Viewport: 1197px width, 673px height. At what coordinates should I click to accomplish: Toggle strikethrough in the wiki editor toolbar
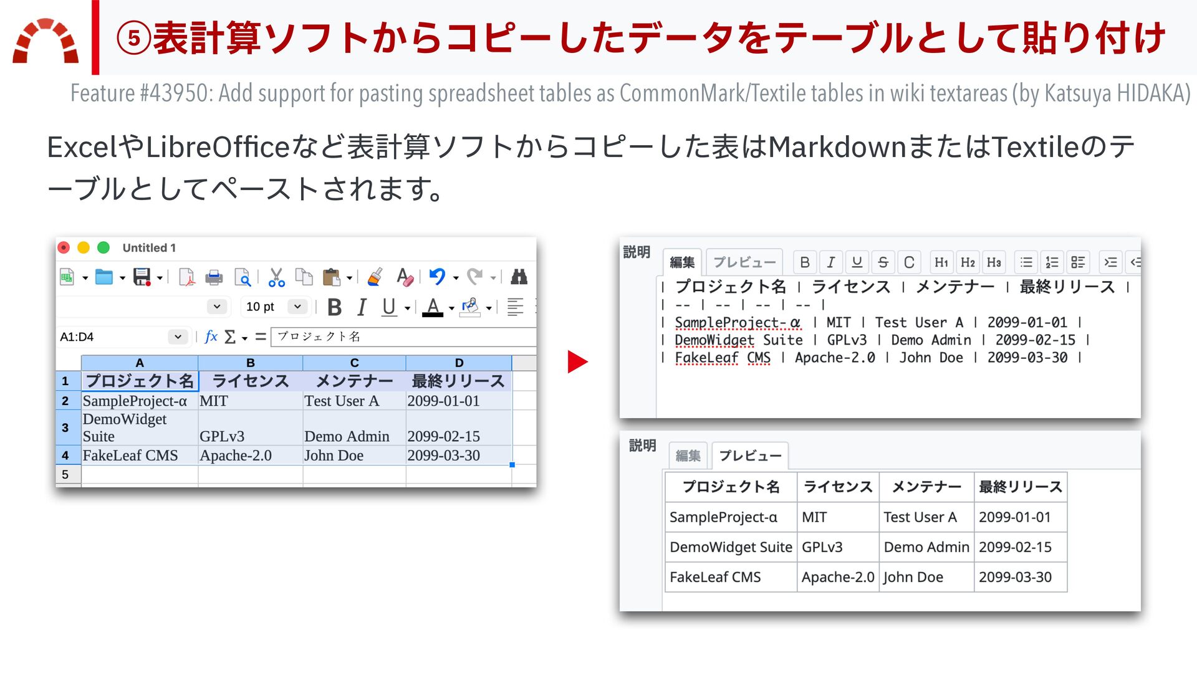pos(883,262)
